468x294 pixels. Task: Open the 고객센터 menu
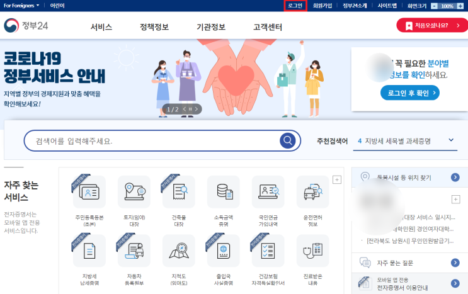point(268,27)
